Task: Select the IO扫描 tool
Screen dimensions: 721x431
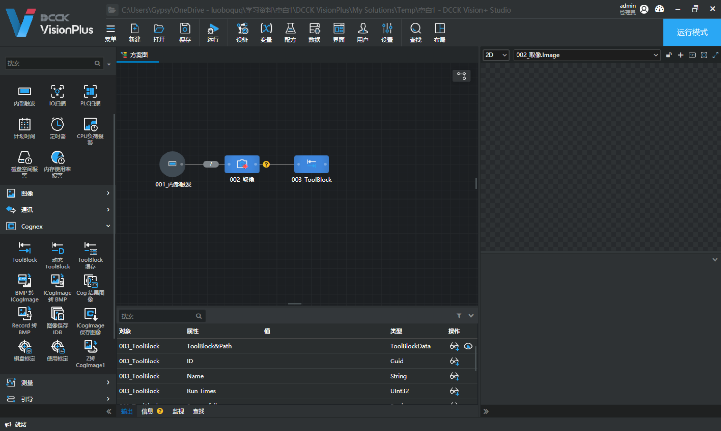Action: [57, 95]
